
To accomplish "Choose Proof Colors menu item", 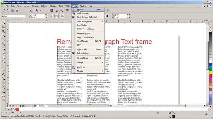I will coord(88,25).
